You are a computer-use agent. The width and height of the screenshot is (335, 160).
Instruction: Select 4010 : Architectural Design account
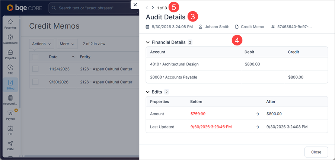pyautogui.click(x=174, y=64)
